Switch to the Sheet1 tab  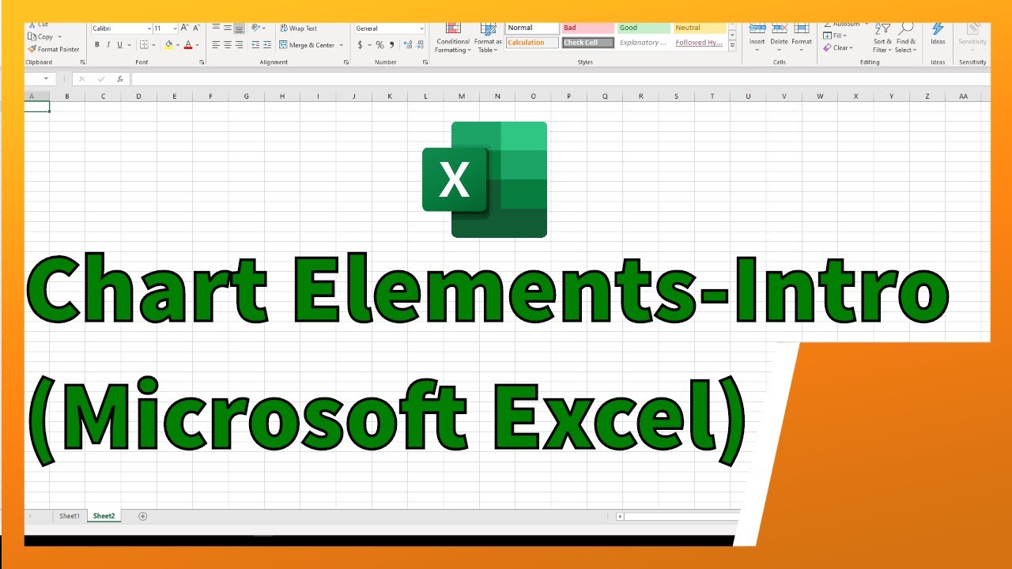[70, 516]
